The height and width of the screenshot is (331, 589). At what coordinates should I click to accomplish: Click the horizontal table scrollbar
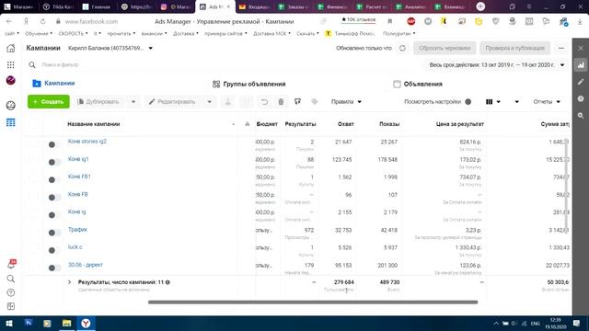[313, 302]
